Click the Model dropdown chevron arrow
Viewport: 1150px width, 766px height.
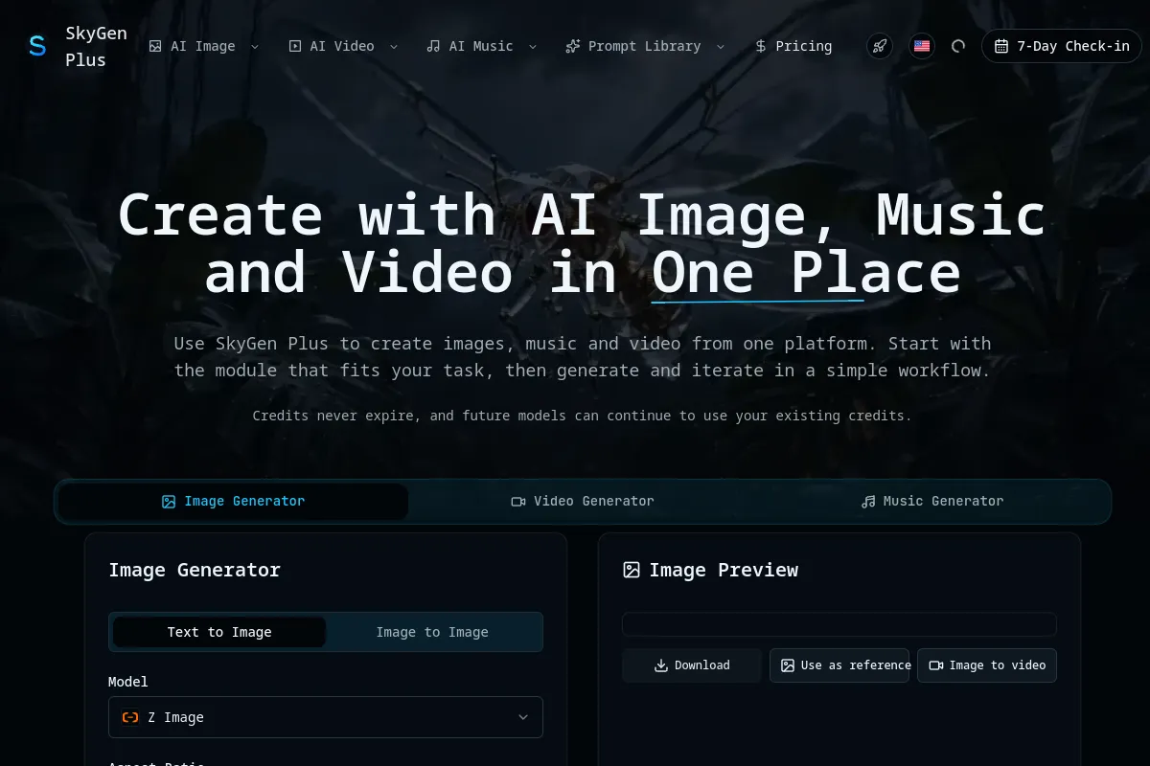tap(523, 717)
